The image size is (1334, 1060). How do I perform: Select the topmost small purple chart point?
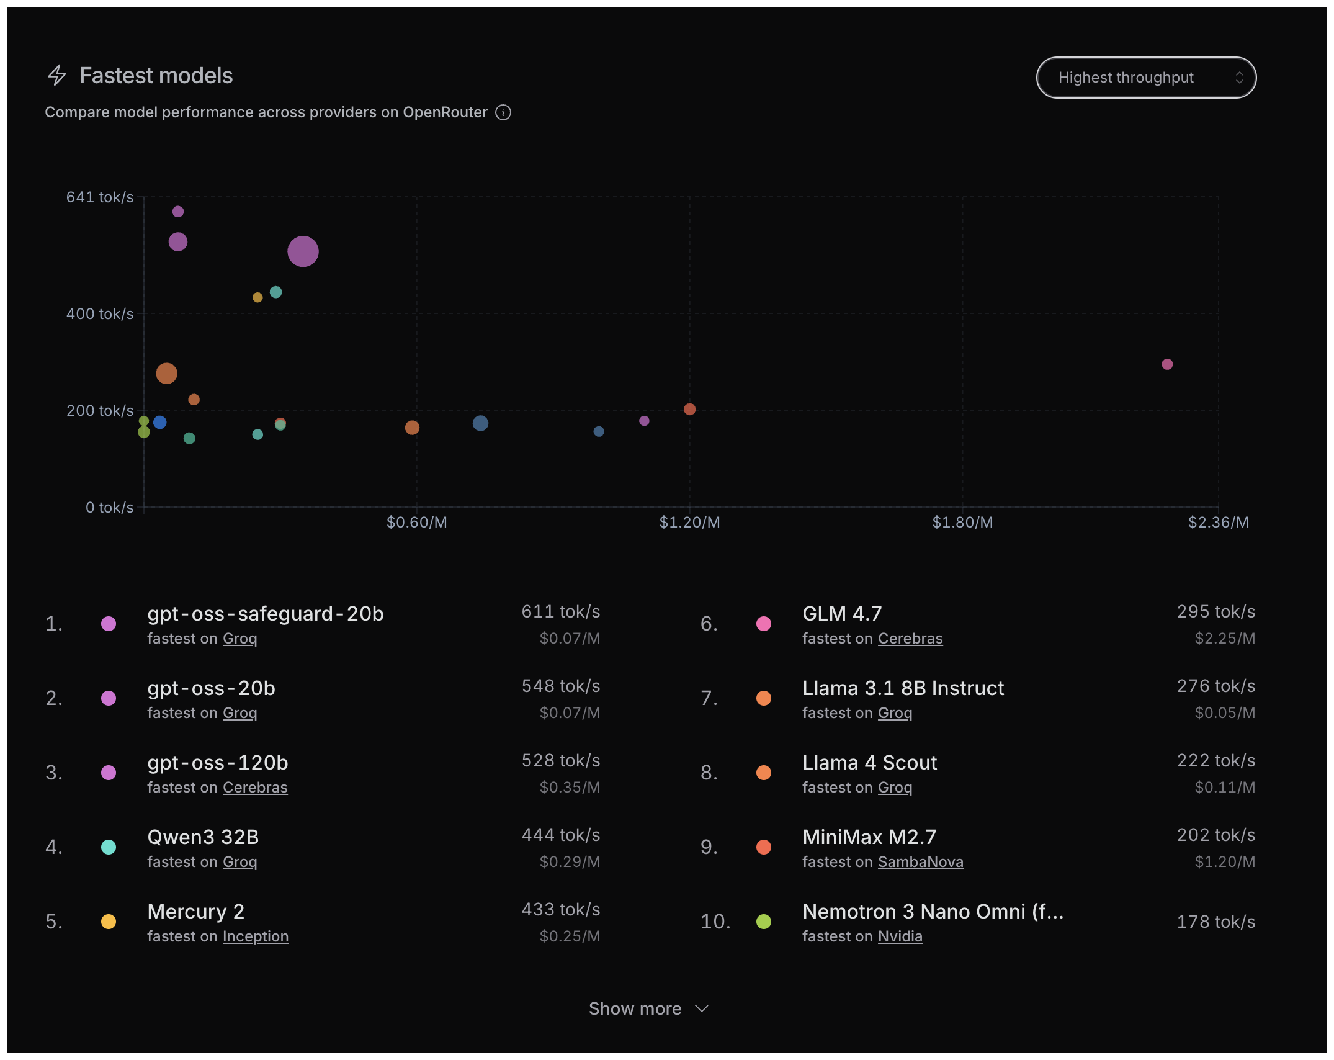(x=178, y=212)
